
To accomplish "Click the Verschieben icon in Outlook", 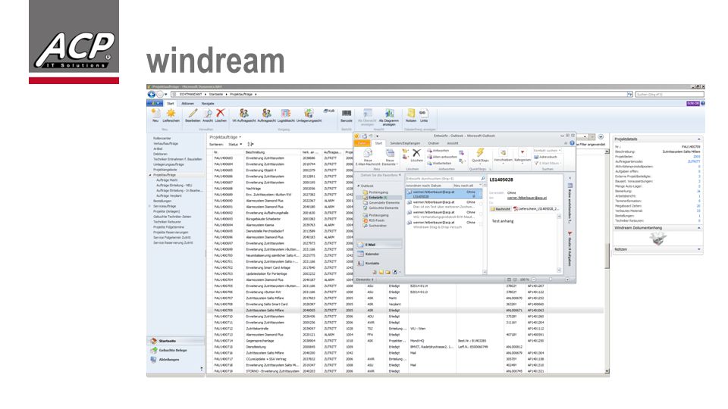I will [x=503, y=152].
